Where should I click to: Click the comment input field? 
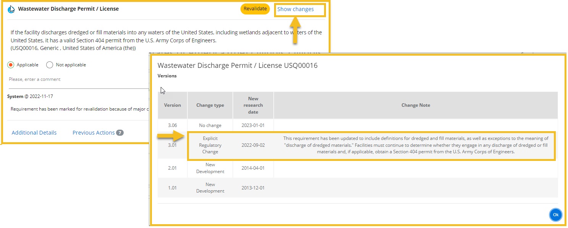coord(78,79)
